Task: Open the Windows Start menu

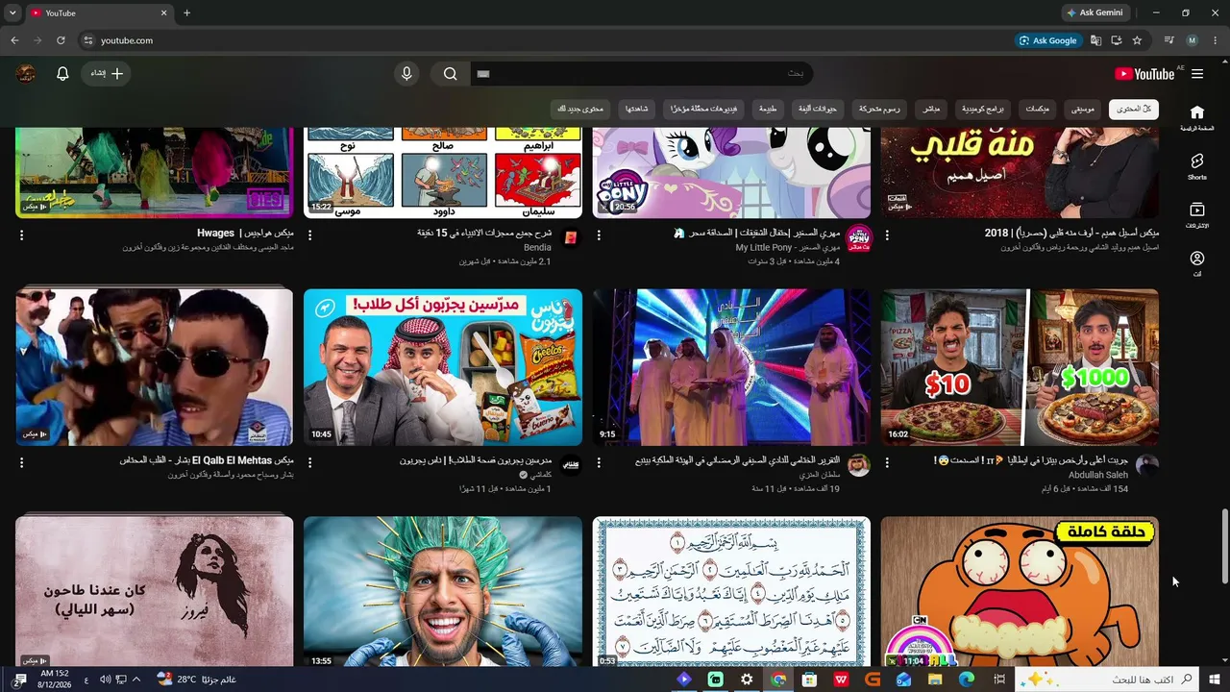Action: [x=1214, y=680]
